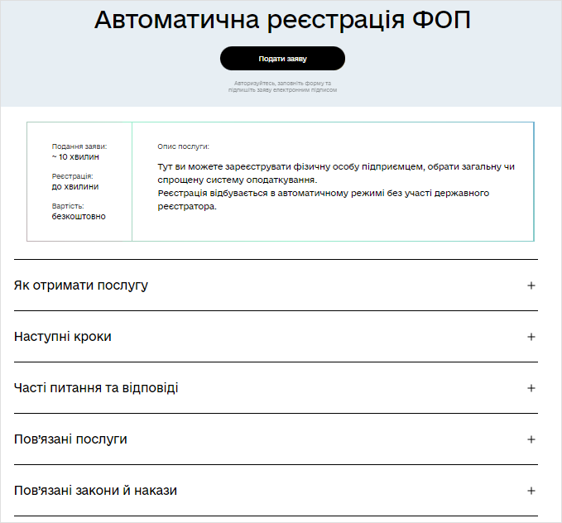
Task: Select the "безкоштовно" cost value
Action: 79,216
